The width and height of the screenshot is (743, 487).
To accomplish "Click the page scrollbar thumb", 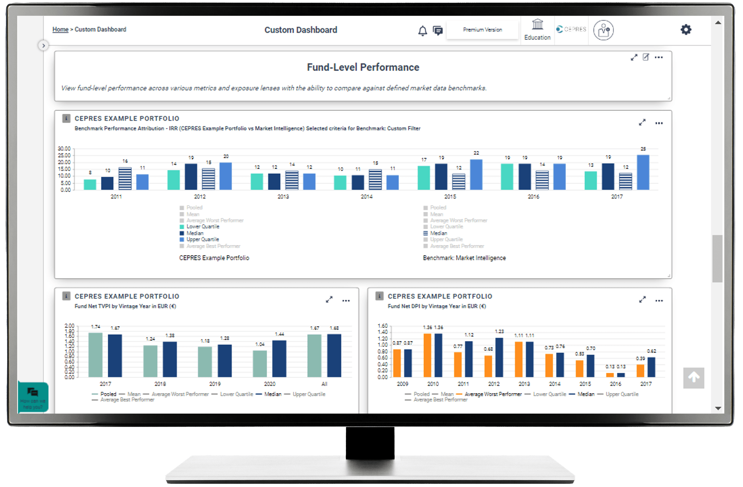I will pos(717,259).
